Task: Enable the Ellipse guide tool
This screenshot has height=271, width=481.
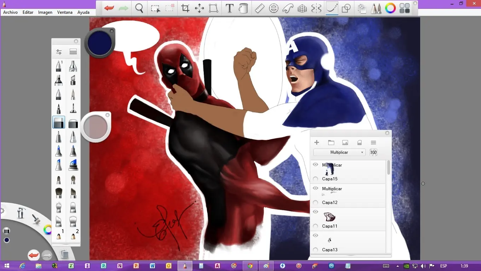Action: click(x=274, y=8)
